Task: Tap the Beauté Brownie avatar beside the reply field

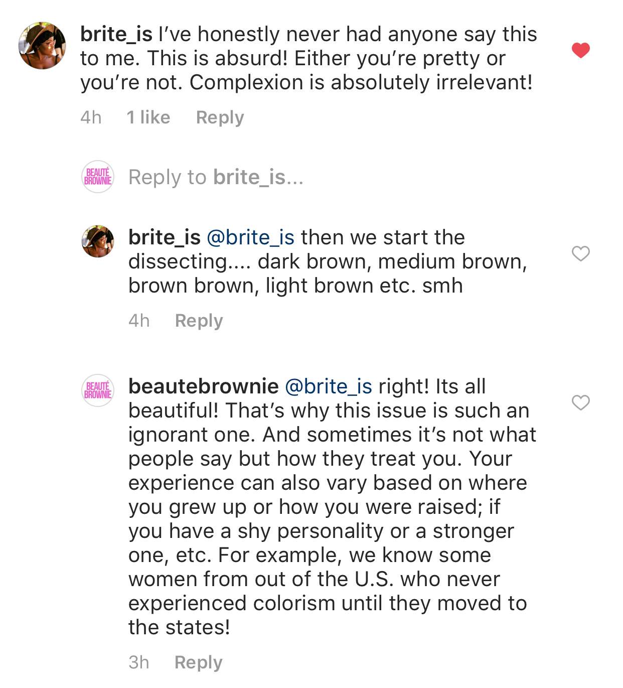Action: (x=98, y=177)
